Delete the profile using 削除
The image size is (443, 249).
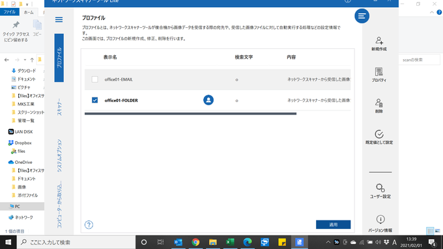point(379,106)
